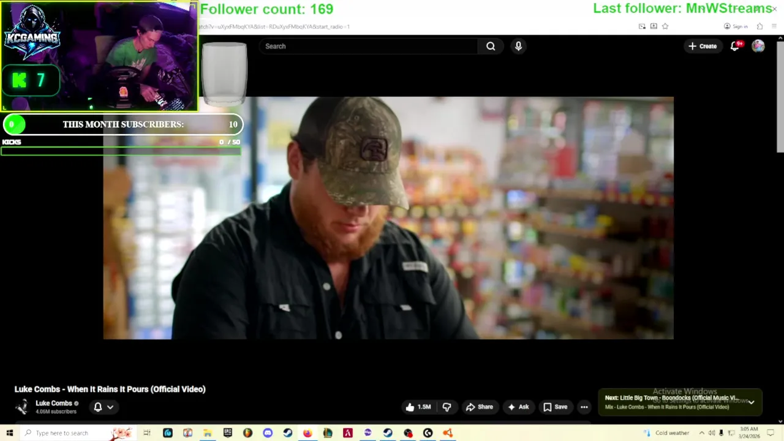Open the volume control in system tray
Viewport: 784px width, 441px height.
coord(712,433)
